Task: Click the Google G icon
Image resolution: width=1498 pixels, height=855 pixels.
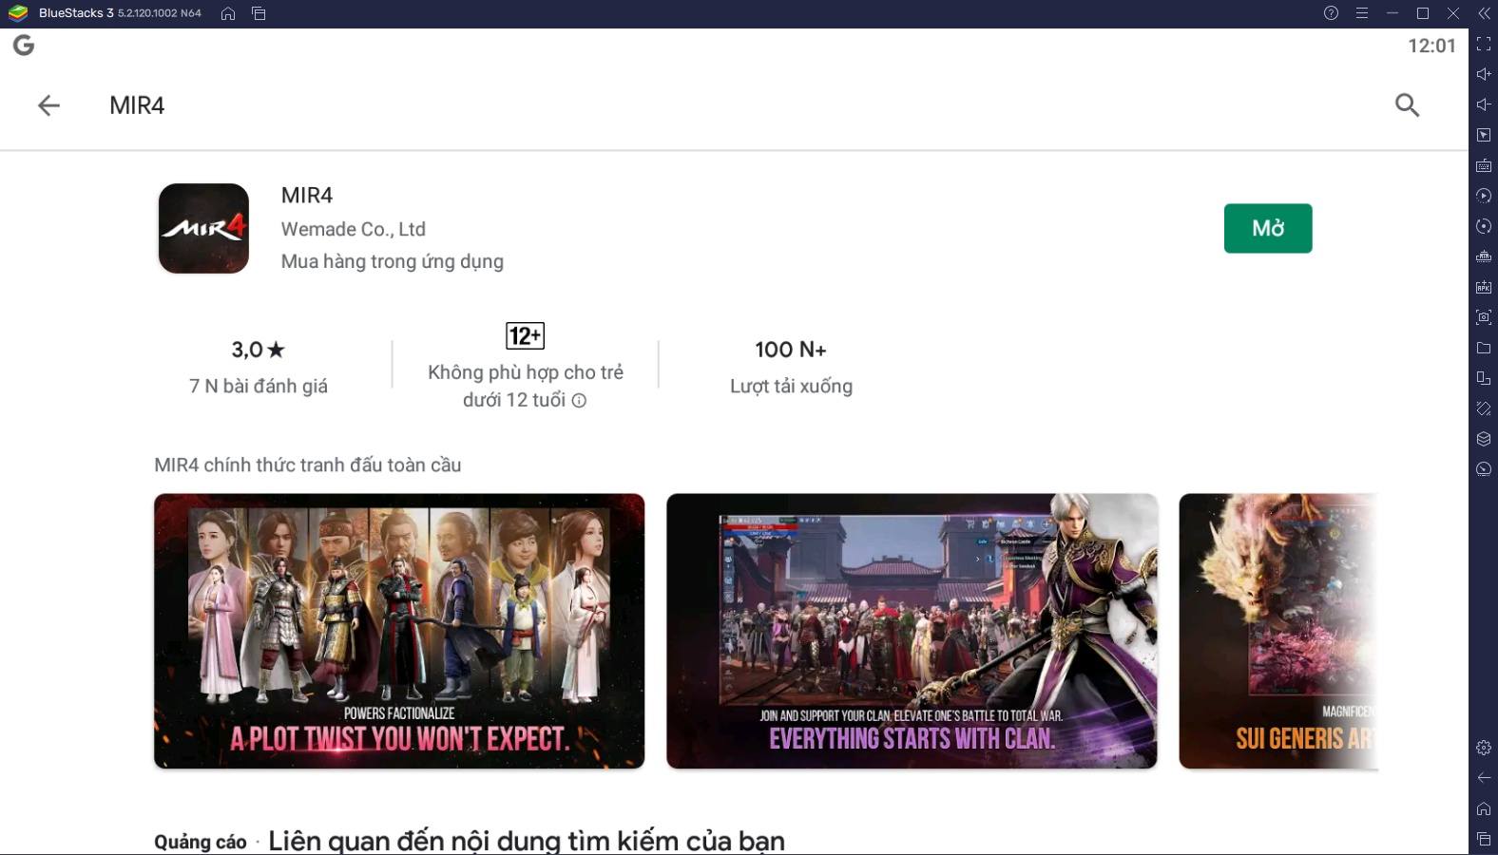Action: pyautogui.click(x=24, y=45)
